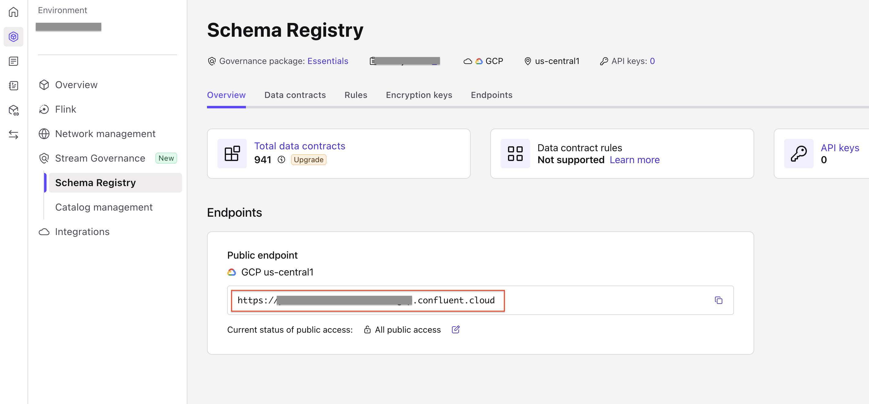869x404 pixels.
Task: Select the Environments cube icon in rail
Action: (x=13, y=37)
